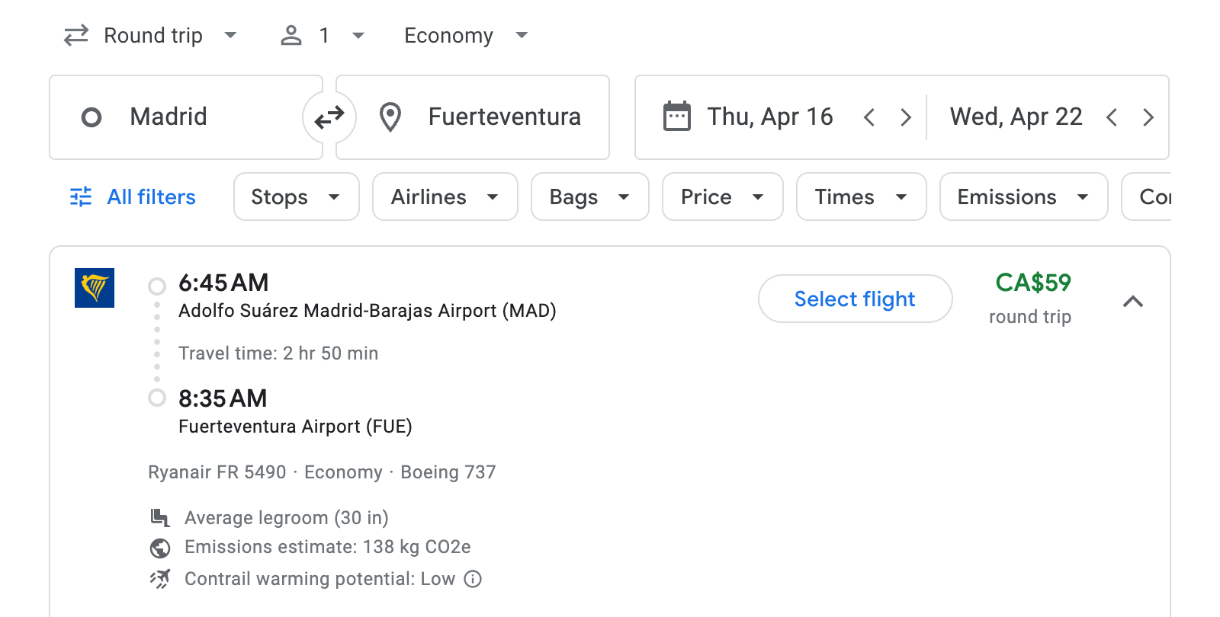Open the Airlines filter

(x=445, y=197)
